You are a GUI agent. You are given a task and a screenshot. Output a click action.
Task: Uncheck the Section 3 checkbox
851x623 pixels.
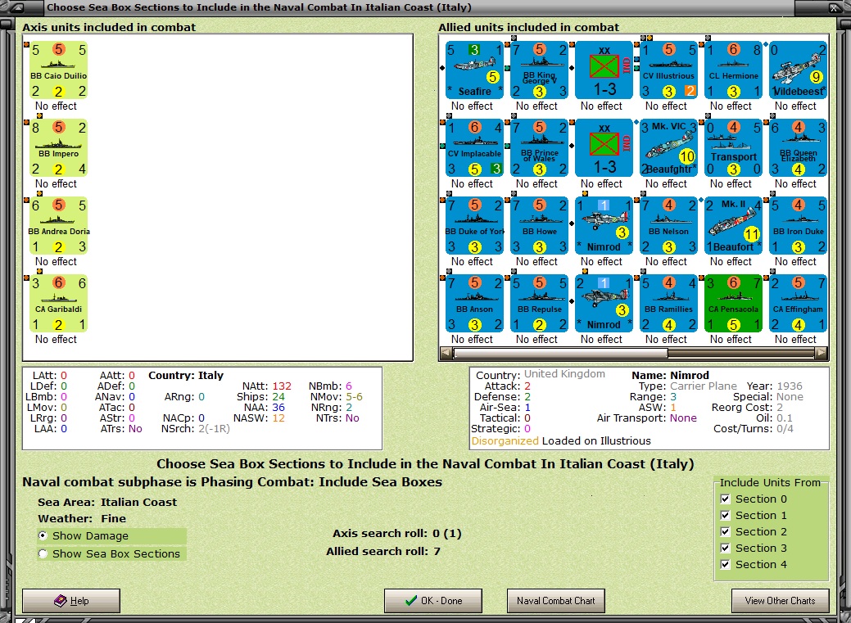coord(725,548)
